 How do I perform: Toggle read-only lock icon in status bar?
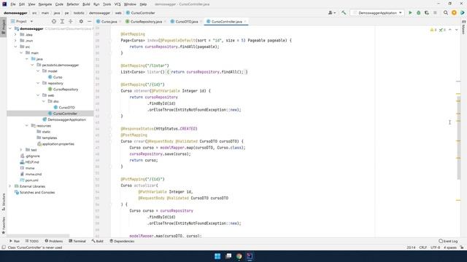point(462,247)
